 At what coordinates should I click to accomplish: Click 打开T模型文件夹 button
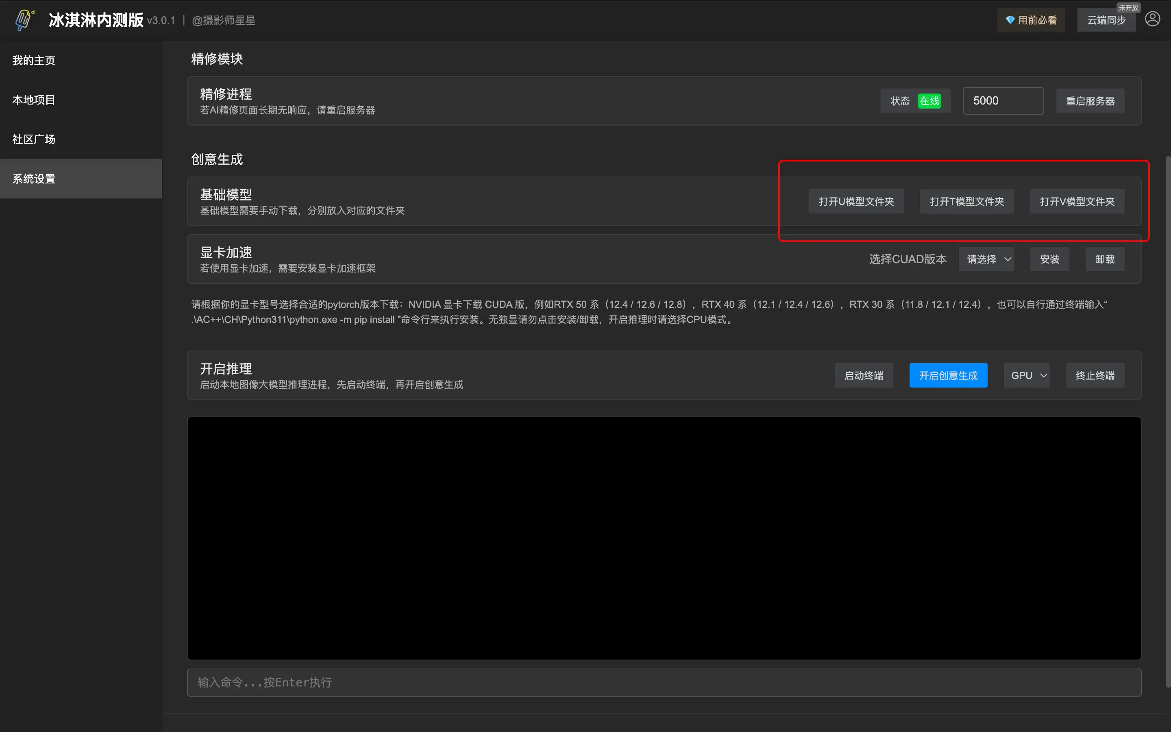[966, 201]
